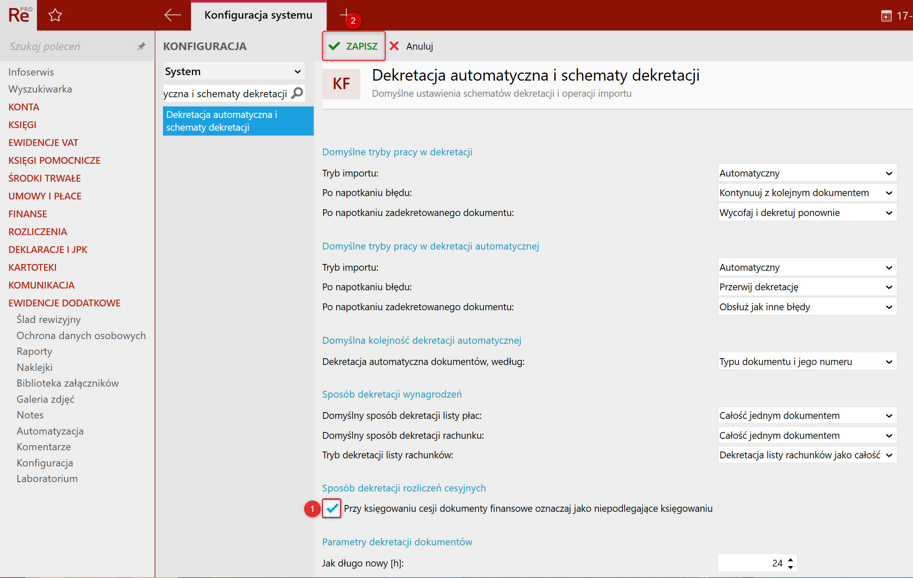Increase the Jak długo nowy value
The height and width of the screenshot is (578, 913).
click(790, 559)
